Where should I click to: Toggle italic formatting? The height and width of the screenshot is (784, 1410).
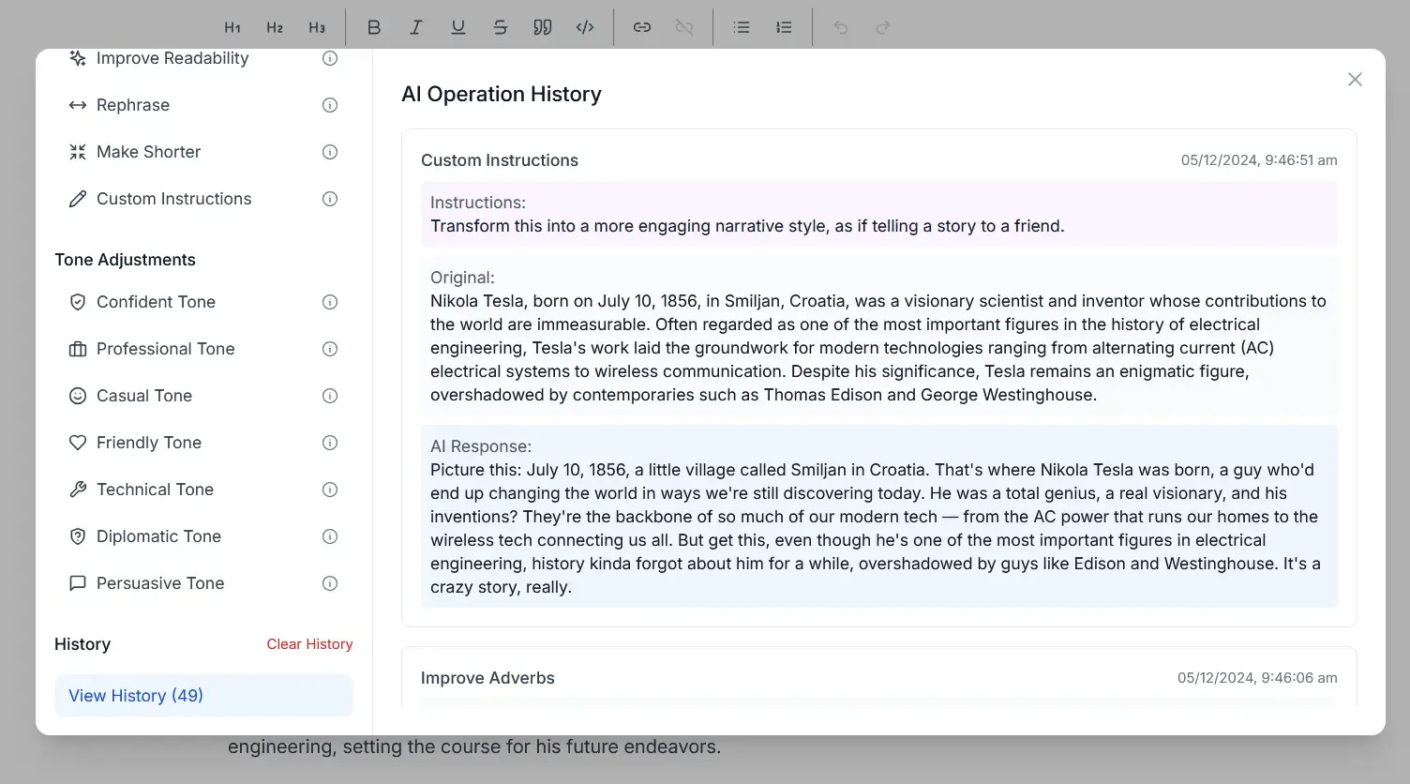pos(416,27)
